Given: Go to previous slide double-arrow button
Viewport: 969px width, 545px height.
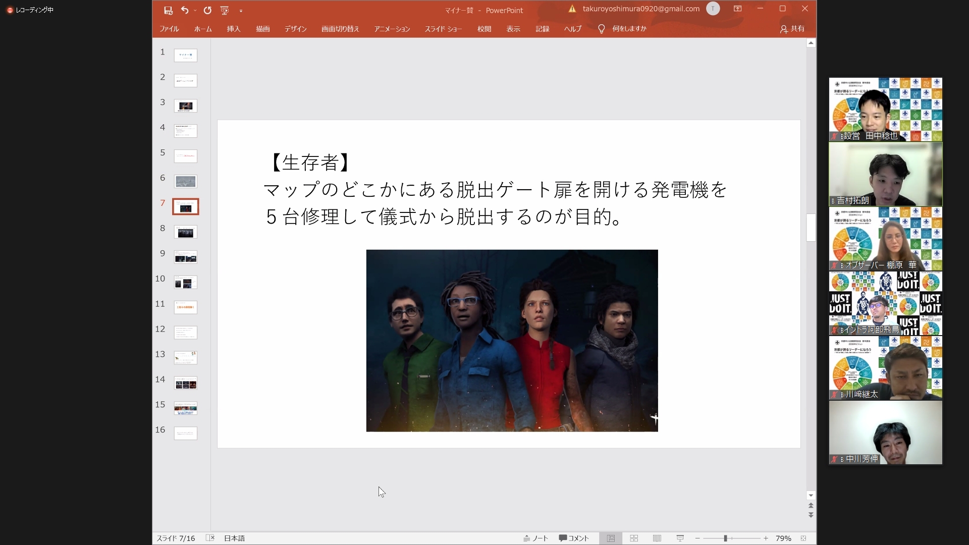Looking at the screenshot, I should [811, 506].
